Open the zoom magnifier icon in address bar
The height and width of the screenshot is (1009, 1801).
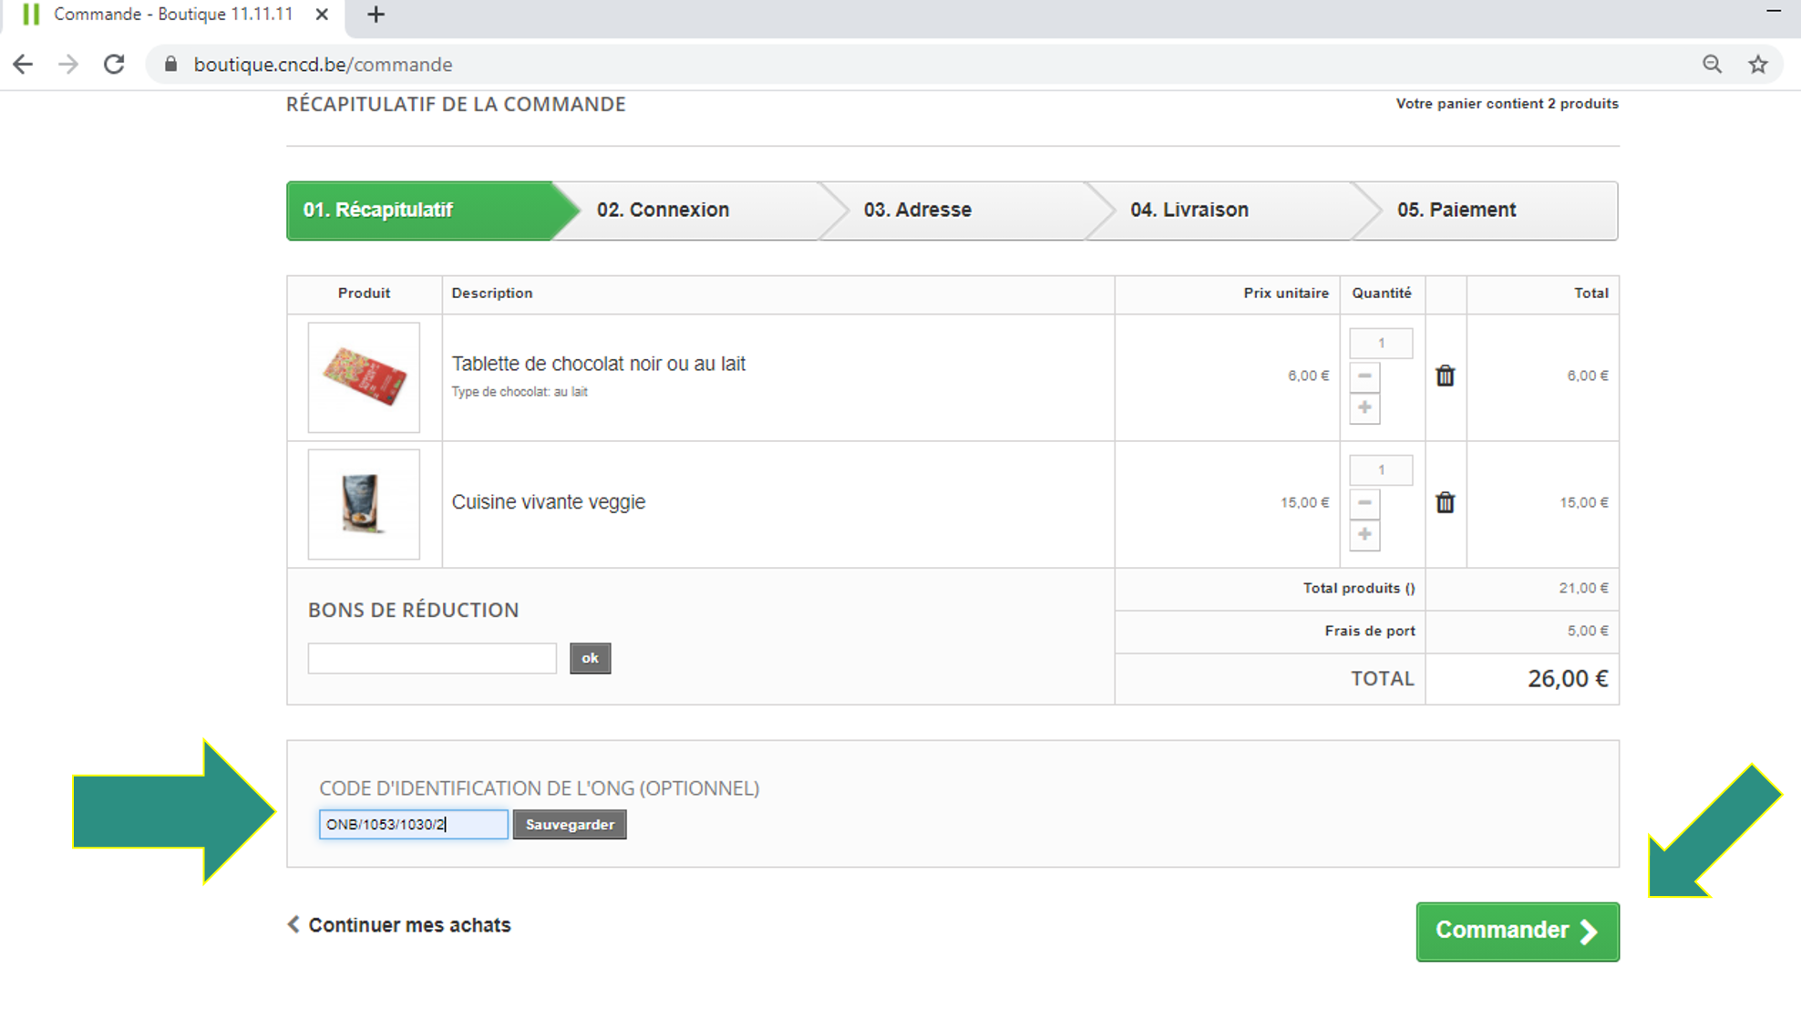click(x=1712, y=65)
